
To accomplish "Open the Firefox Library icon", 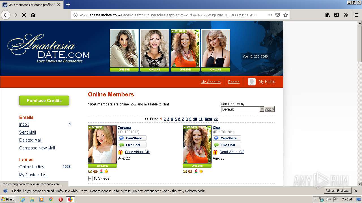I will click(327, 15).
